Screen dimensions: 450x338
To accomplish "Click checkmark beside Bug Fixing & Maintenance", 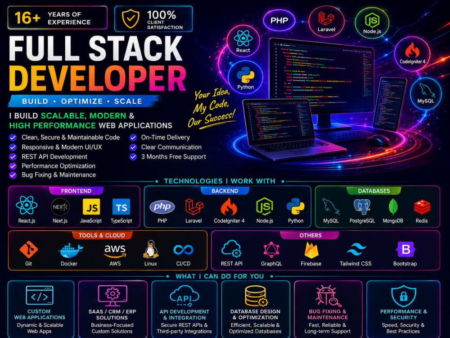I will coord(13,175).
